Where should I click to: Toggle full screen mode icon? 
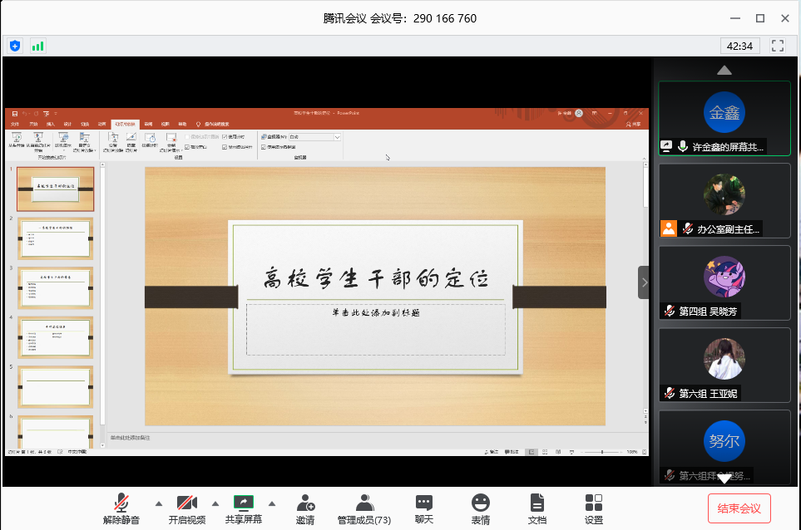(x=779, y=46)
